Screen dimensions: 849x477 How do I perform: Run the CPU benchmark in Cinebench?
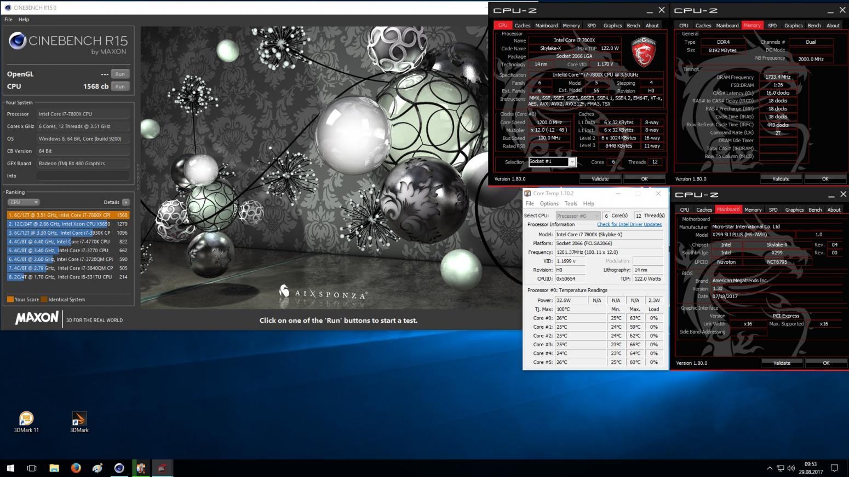120,86
